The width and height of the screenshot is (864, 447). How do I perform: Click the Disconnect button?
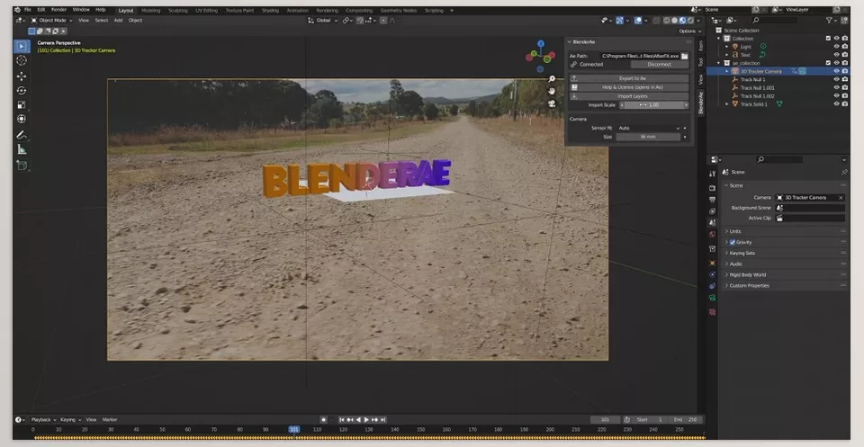pos(660,65)
